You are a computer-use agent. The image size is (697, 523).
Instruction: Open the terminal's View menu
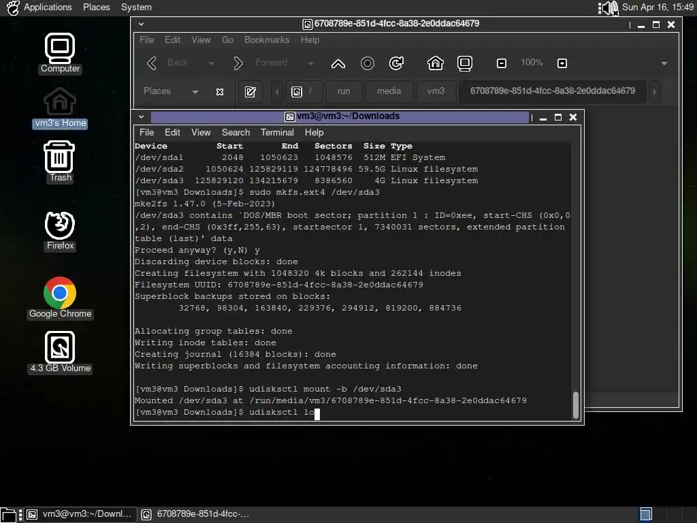201,133
